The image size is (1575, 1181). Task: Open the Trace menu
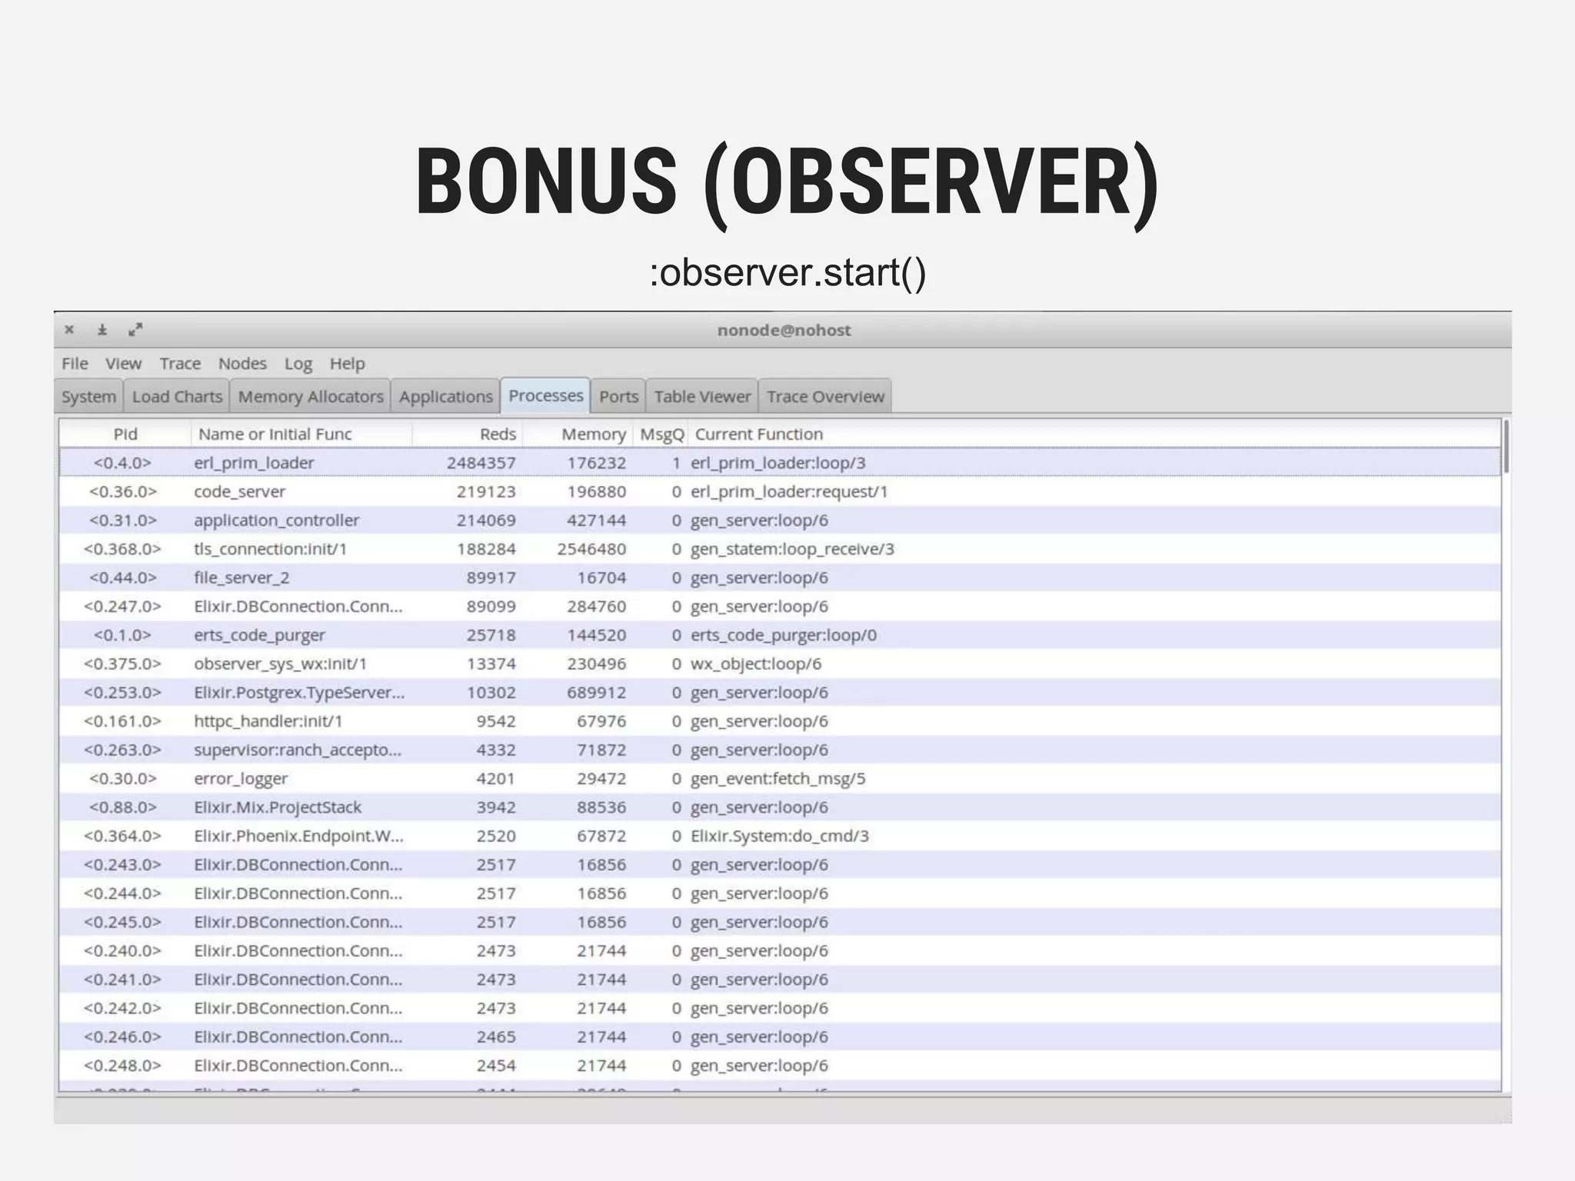click(x=180, y=364)
